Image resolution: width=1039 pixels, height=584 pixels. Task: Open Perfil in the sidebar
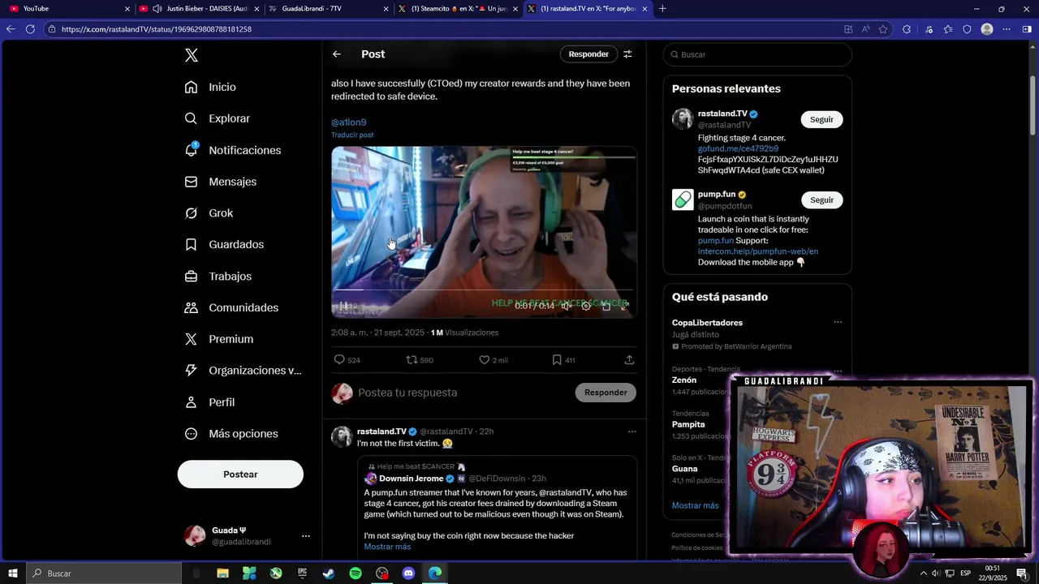209,402
